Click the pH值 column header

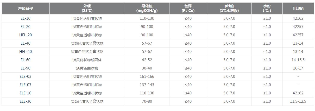[x=229, y=8]
